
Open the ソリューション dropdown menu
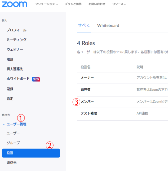coord(47,4)
